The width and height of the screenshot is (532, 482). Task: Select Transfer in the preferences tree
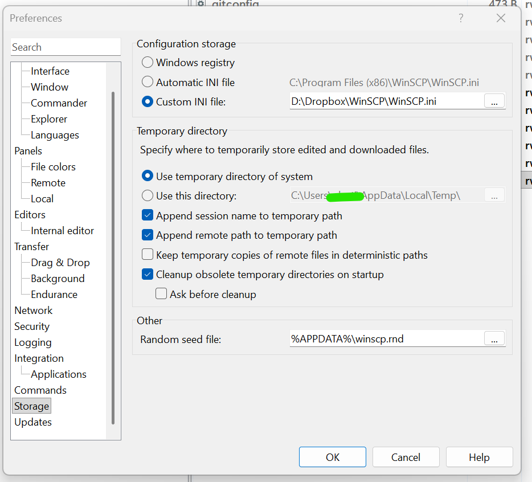pyautogui.click(x=32, y=247)
